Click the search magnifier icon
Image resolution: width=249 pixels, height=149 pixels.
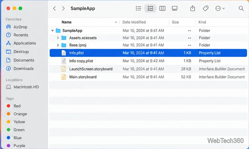[241, 8]
